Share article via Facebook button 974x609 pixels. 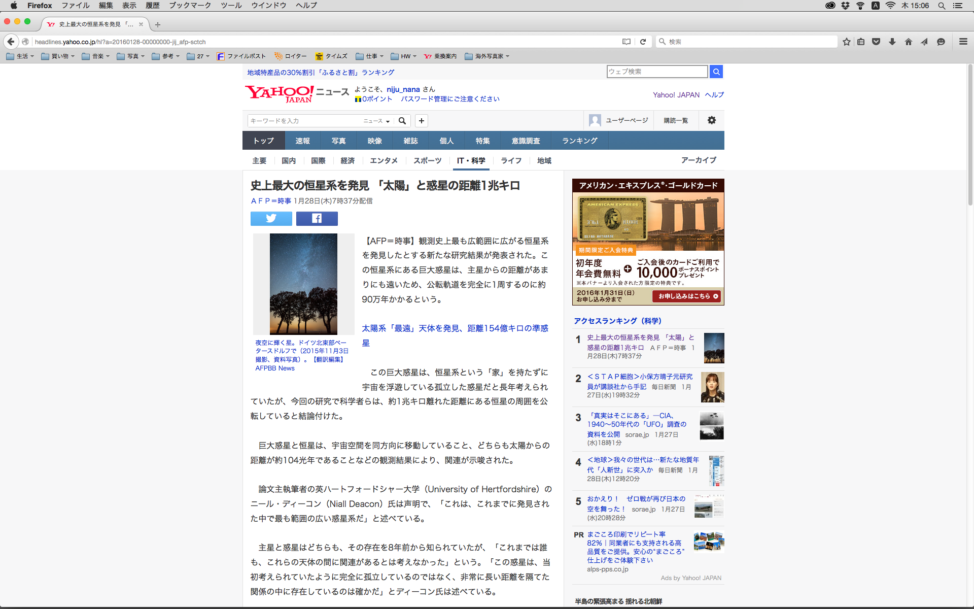coord(317,218)
